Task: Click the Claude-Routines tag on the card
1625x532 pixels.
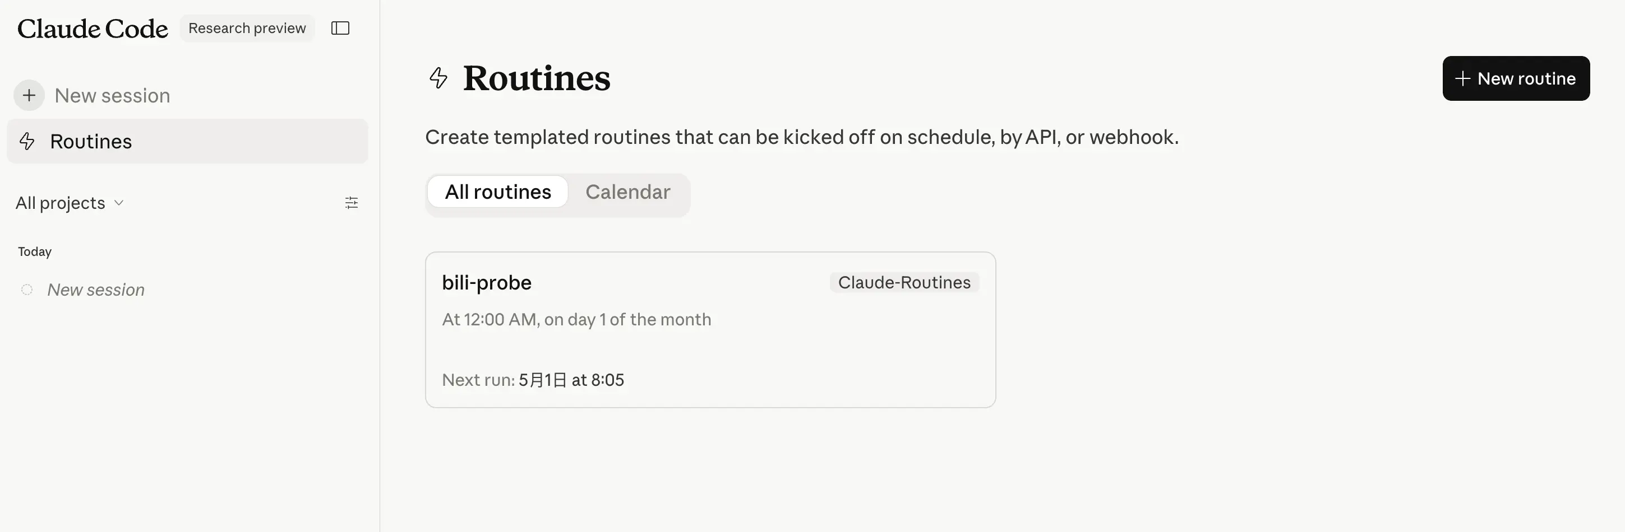Action: click(x=903, y=282)
